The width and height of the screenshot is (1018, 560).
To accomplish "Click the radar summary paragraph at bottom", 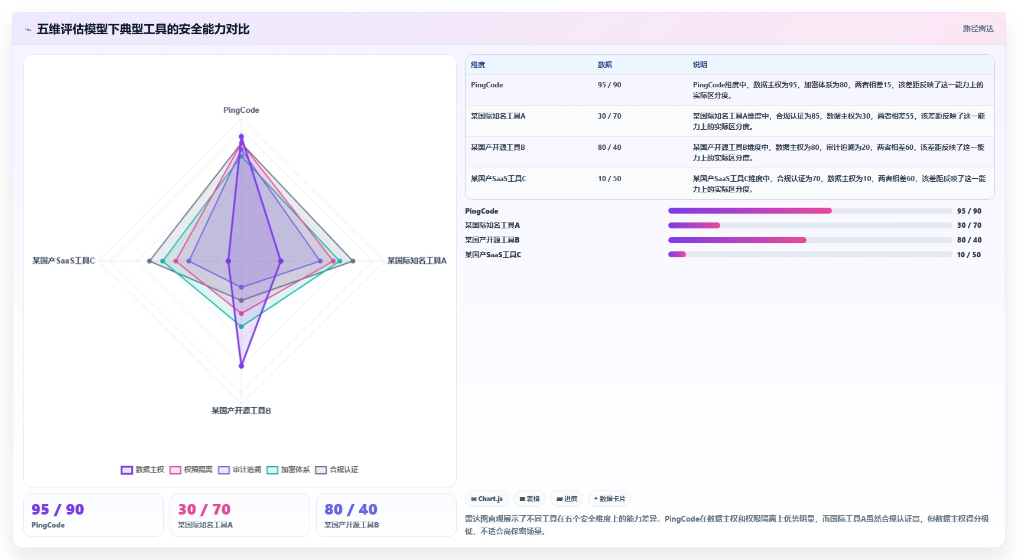I will [727, 525].
